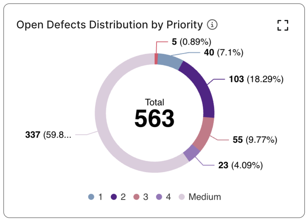Expand the truncated 337 percentage label
The height and width of the screenshot is (222, 308).
pos(48,134)
